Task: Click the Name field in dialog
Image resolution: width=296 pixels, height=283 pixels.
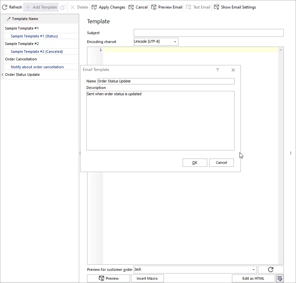Action: [166, 81]
